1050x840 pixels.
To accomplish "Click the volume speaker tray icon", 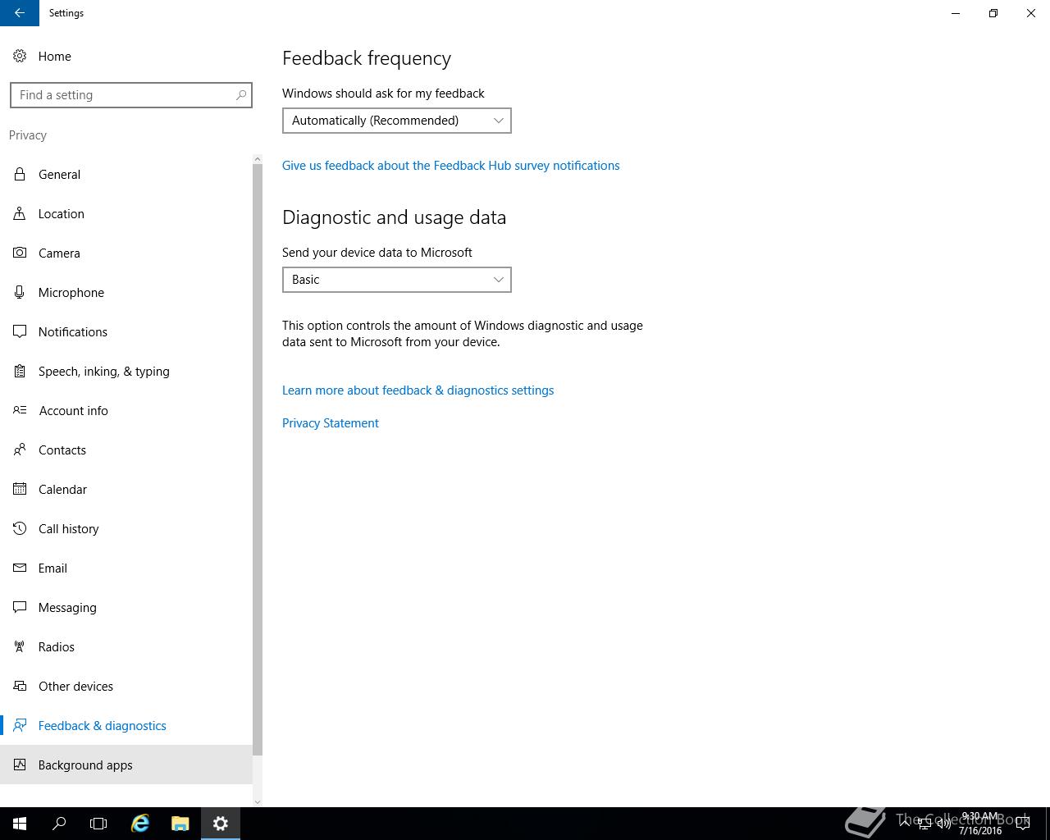I will click(943, 824).
